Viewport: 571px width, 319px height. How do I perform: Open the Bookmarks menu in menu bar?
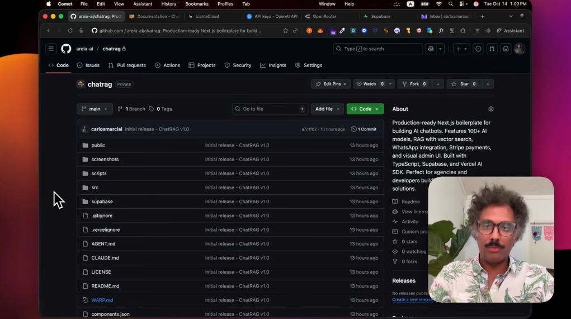click(x=197, y=4)
